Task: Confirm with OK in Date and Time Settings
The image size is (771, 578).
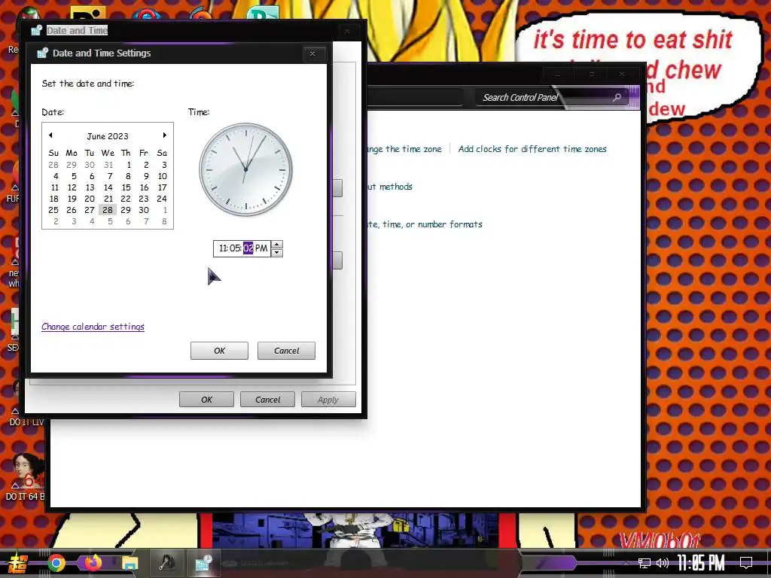Action: click(x=219, y=351)
